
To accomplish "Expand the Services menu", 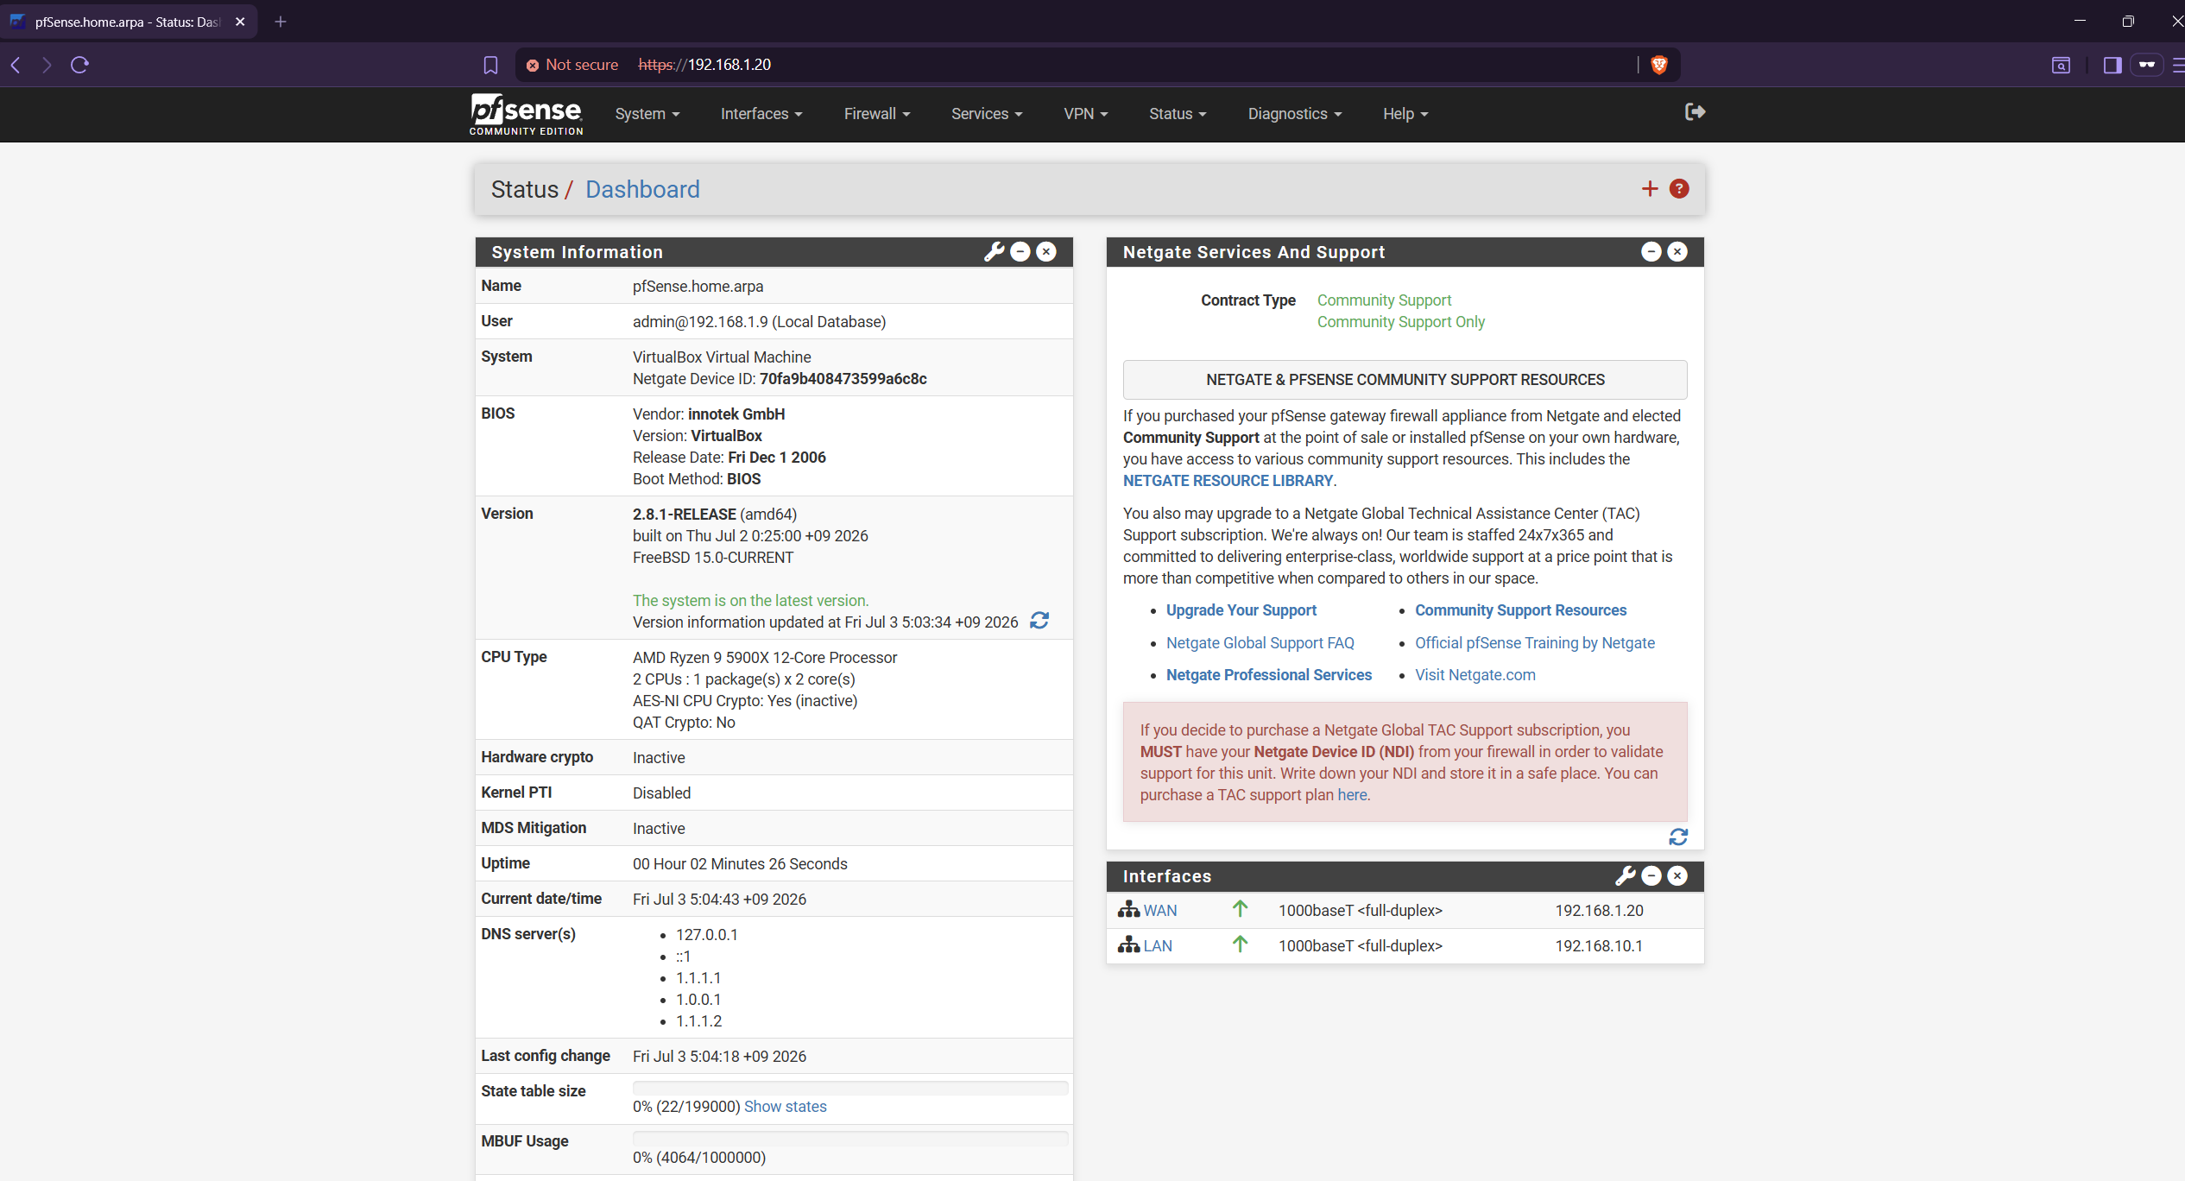I will 987,114.
